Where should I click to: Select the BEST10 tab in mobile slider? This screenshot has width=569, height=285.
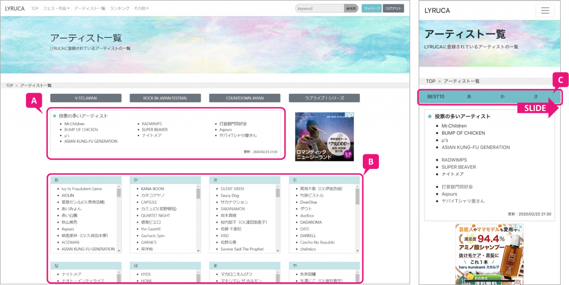[x=436, y=97]
